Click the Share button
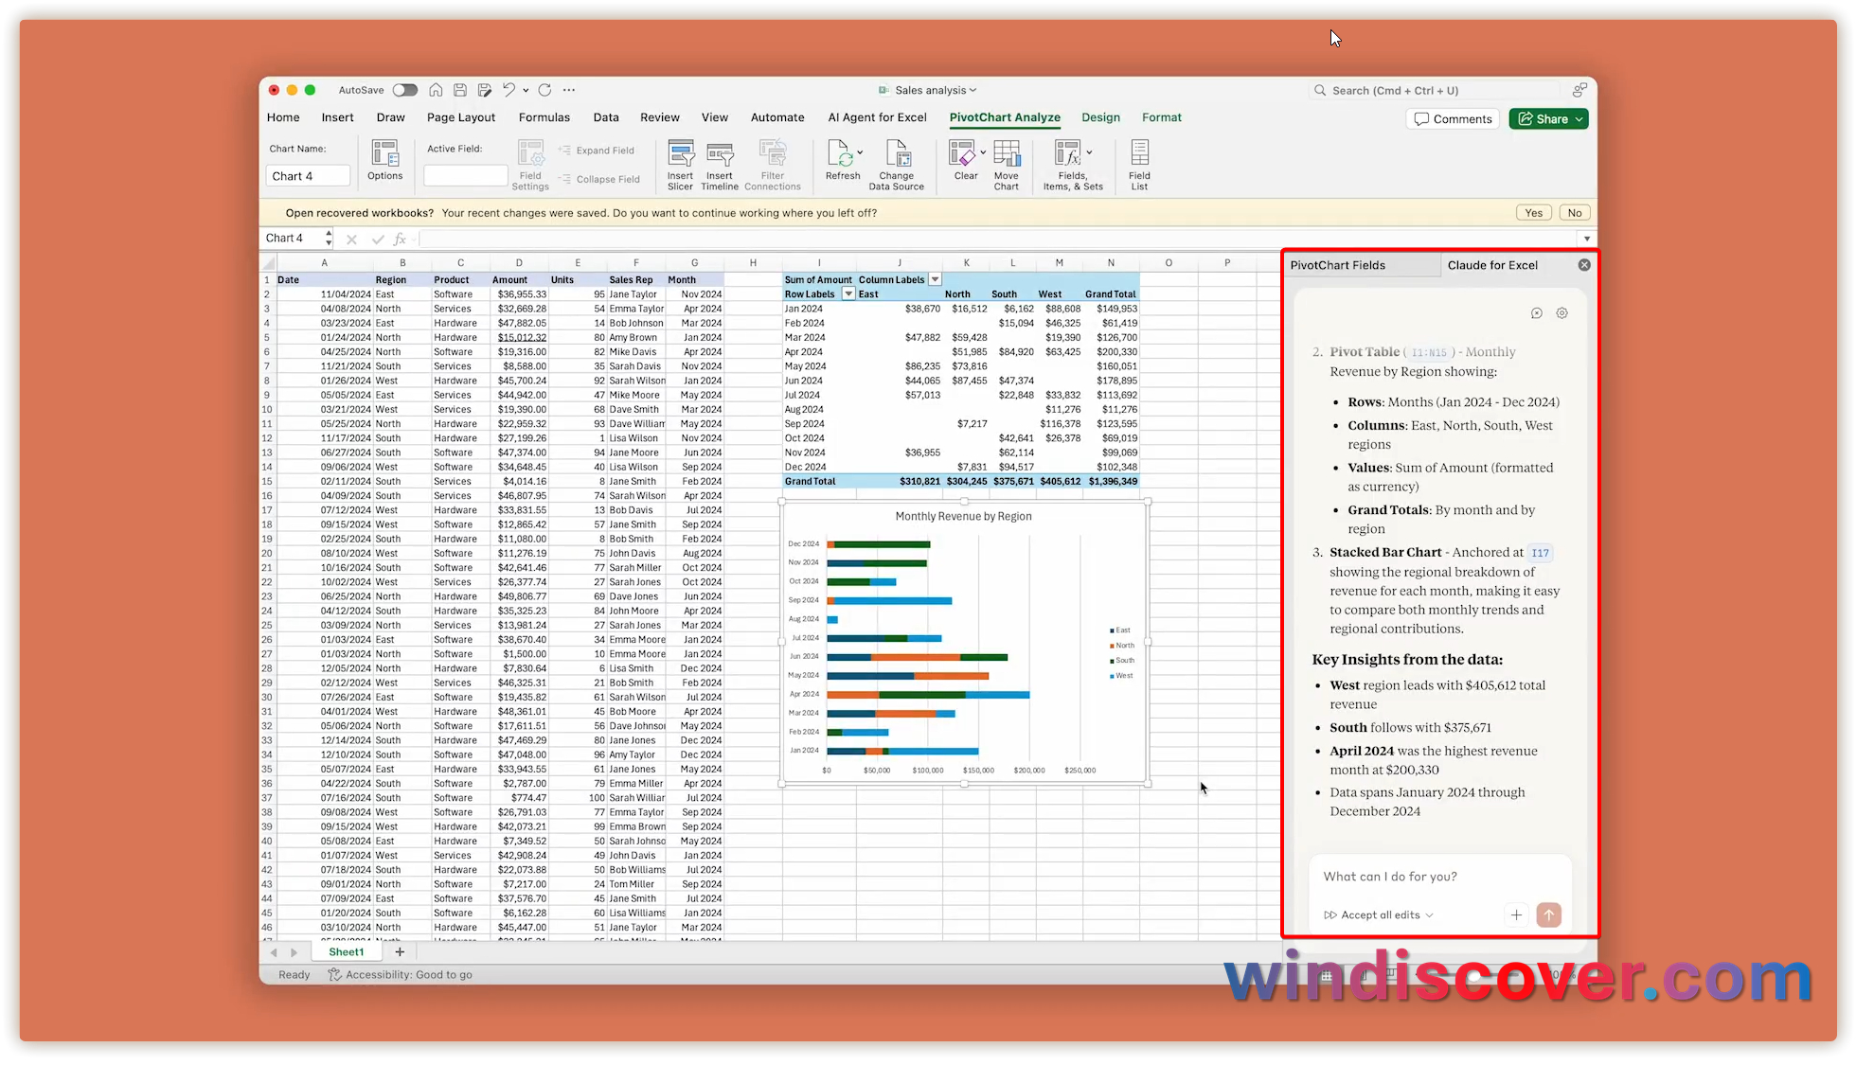The width and height of the screenshot is (1856, 1065). pyautogui.click(x=1547, y=118)
